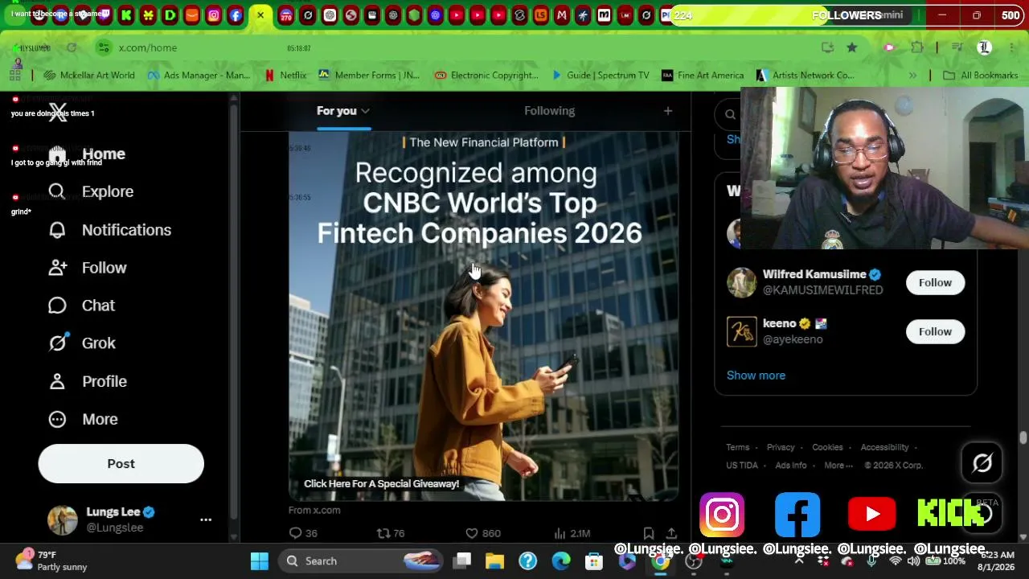Open the Terms footer link

(737, 447)
